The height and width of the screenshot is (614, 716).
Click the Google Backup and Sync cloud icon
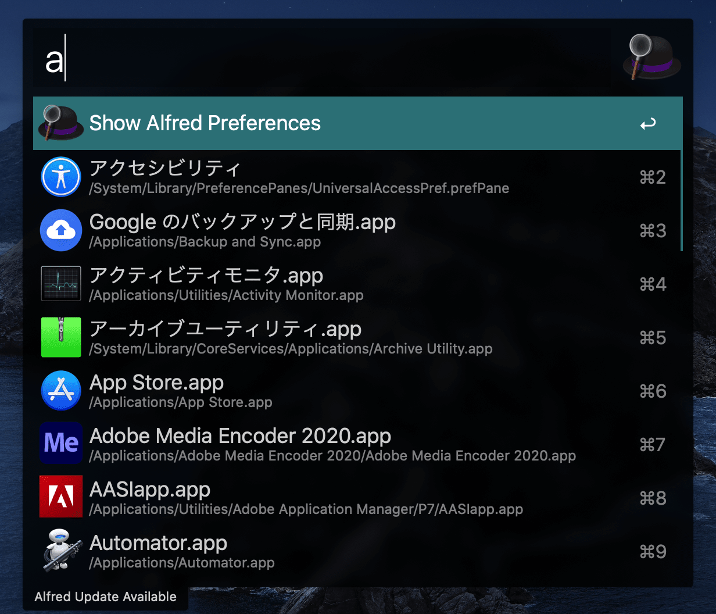61,230
